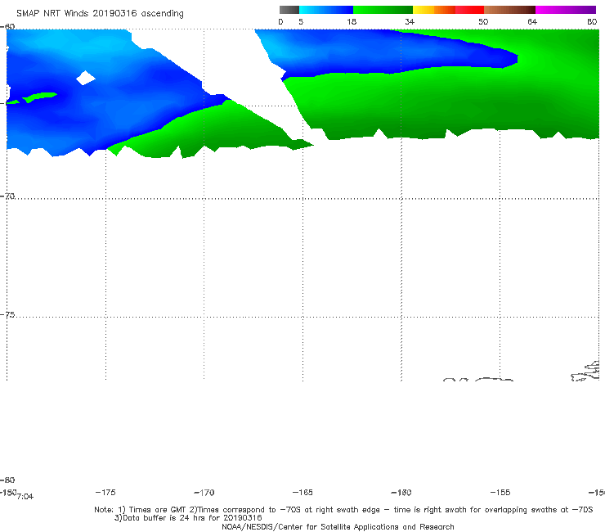Click the longitude label '-155'
This screenshot has height=532, width=605.
(500, 493)
